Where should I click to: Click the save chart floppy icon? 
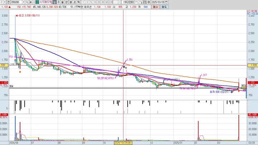point(145,2)
